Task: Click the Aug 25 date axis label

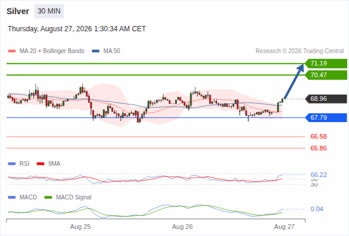Action: (x=80, y=227)
